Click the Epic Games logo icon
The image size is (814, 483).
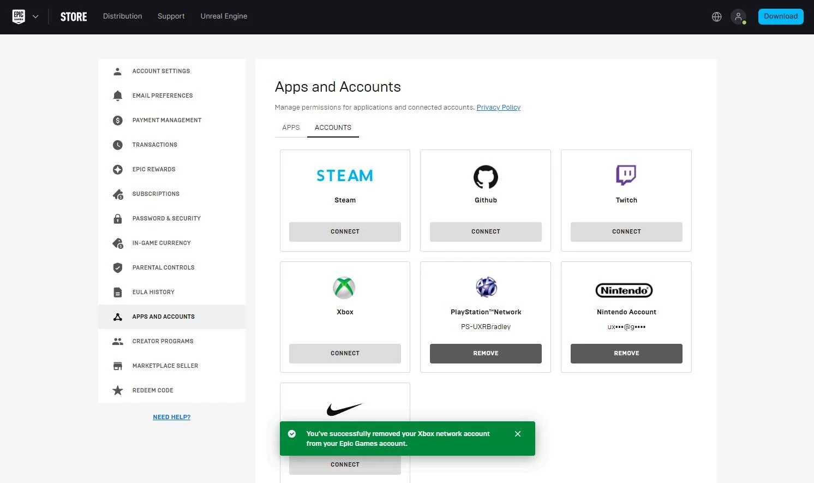pyautogui.click(x=19, y=16)
